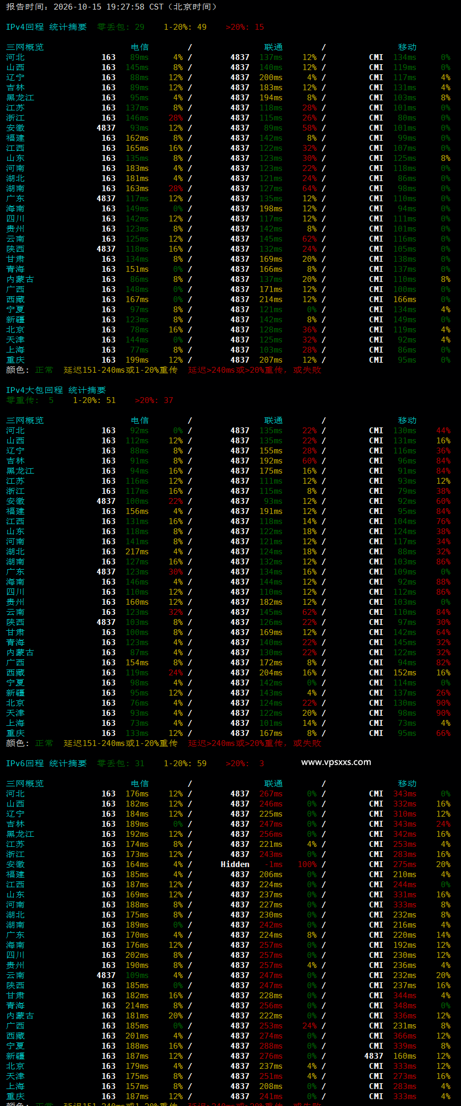
Task: Click the 重庆 row in IPv4大包 table
Action: (x=228, y=733)
